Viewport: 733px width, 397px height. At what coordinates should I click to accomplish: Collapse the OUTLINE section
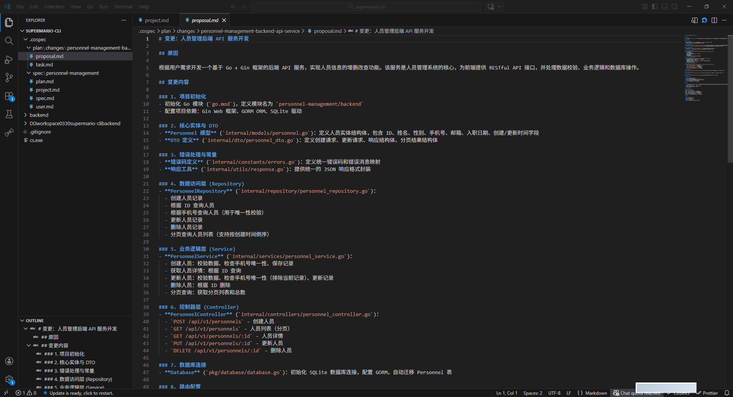click(34, 321)
